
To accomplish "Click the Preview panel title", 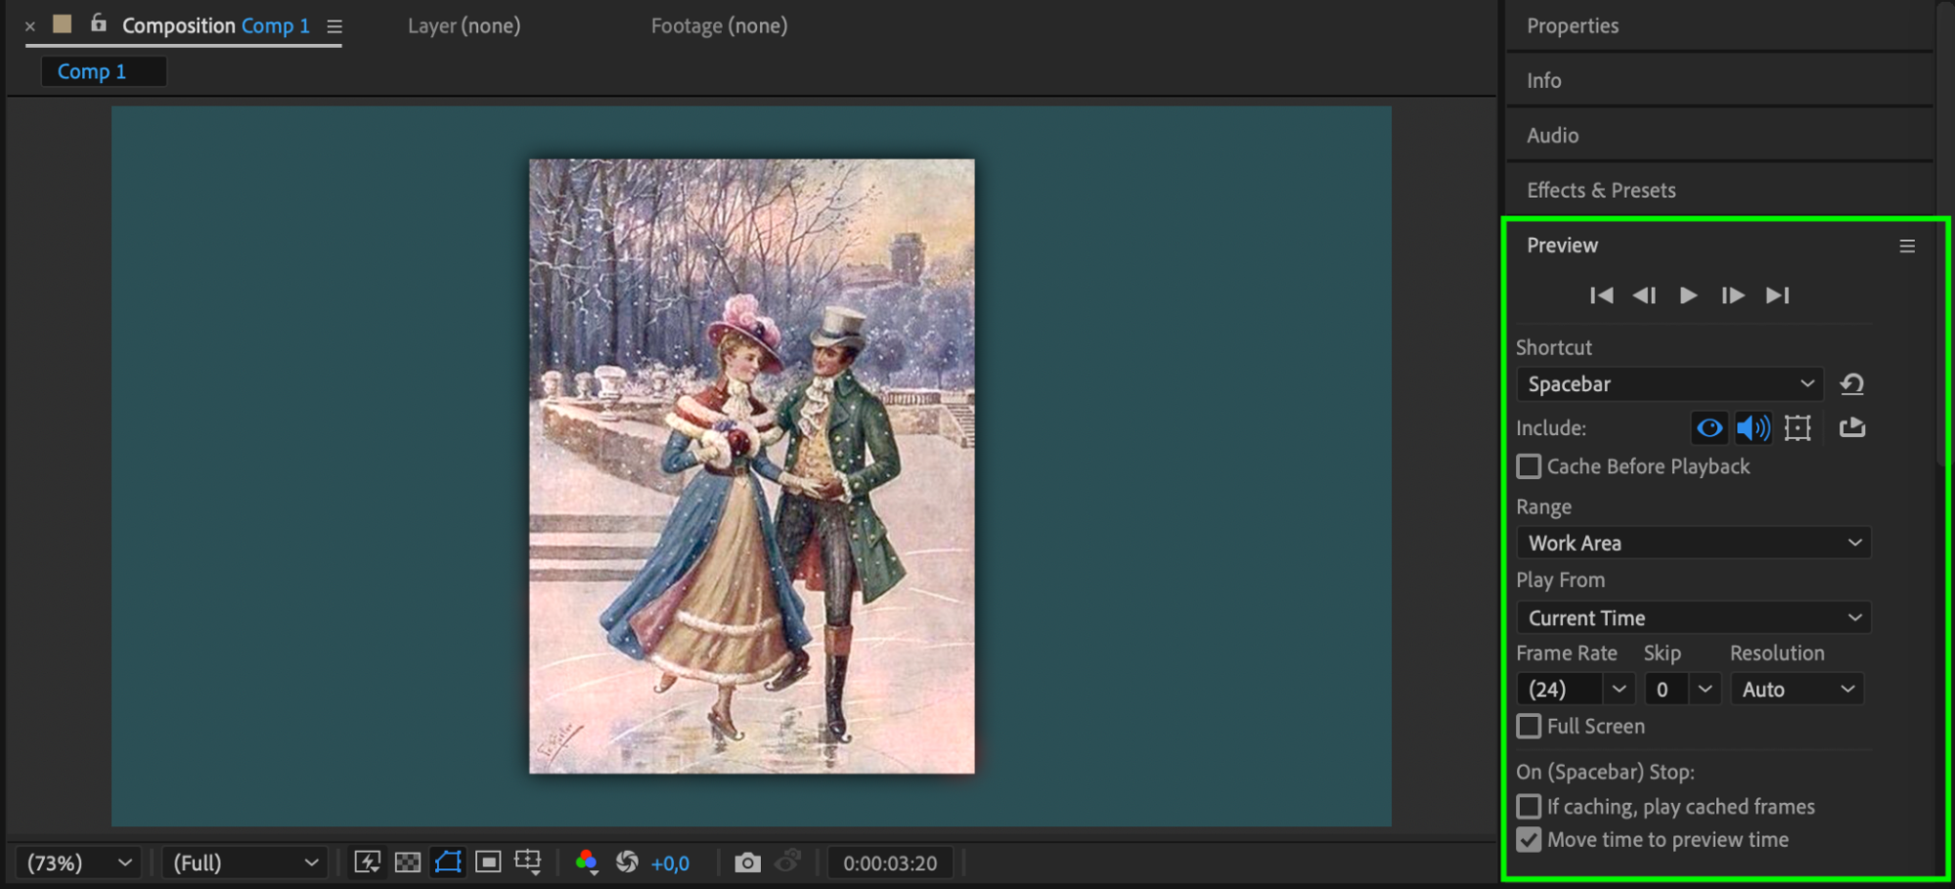I will point(1562,245).
